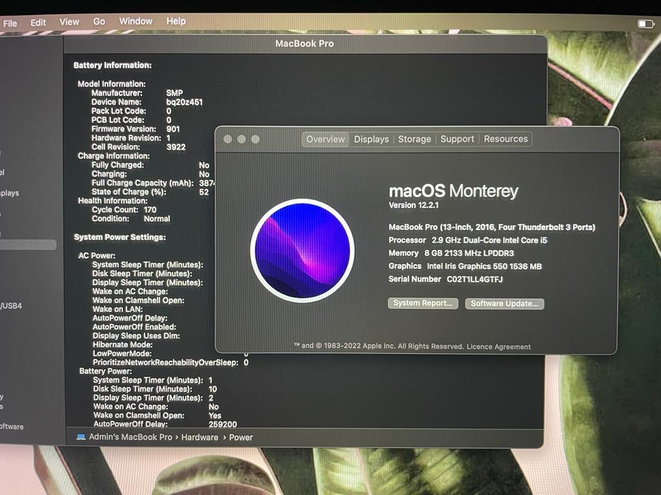Open the Edit menu
Screen dimensions: 661x495
[x=38, y=23]
